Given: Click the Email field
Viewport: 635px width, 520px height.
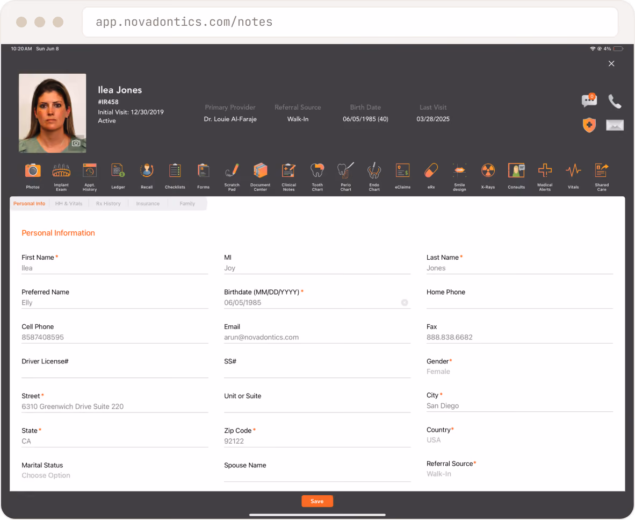Looking at the screenshot, I should point(317,338).
